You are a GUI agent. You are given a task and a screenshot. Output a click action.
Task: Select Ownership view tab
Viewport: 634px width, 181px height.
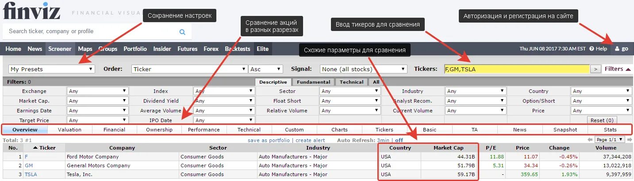coord(159,130)
